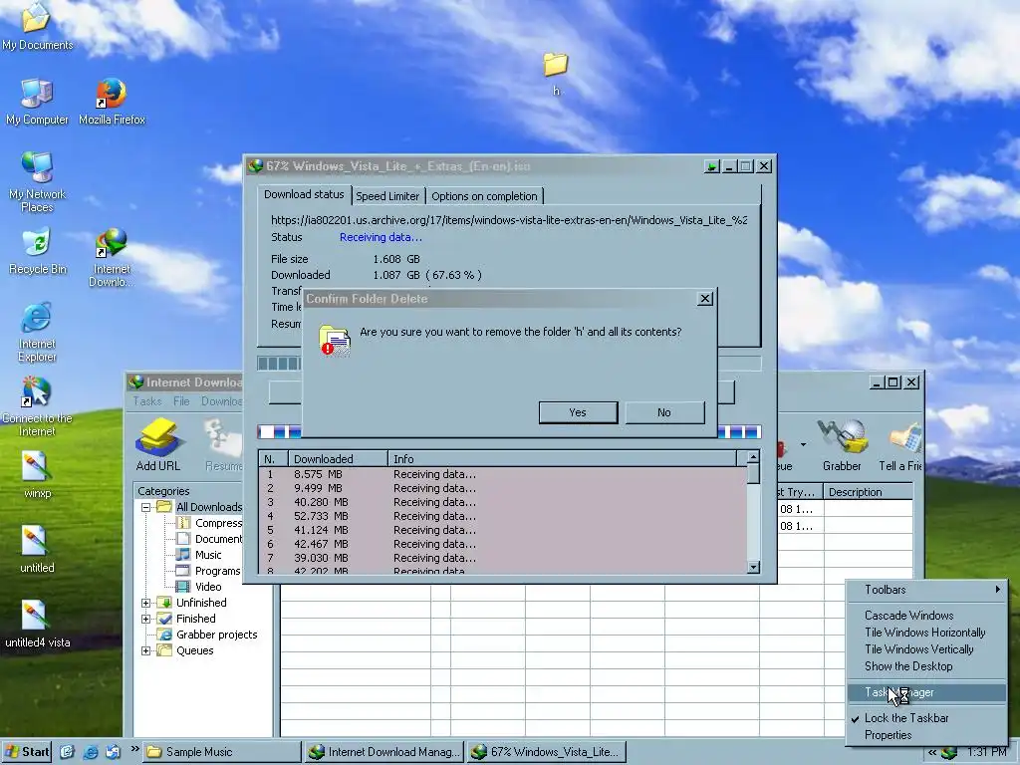Switch to Internet Download Manager taskbar button
Image resolution: width=1020 pixels, height=765 pixels.
click(383, 752)
